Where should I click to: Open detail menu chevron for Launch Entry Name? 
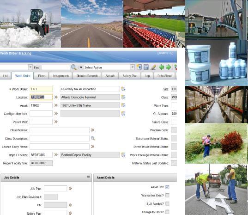tap(93, 147)
